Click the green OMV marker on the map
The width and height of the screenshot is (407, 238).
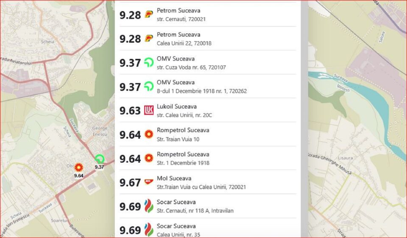click(100, 159)
